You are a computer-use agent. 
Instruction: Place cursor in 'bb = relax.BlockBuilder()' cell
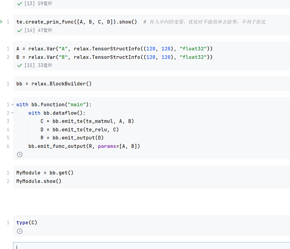[54, 84]
